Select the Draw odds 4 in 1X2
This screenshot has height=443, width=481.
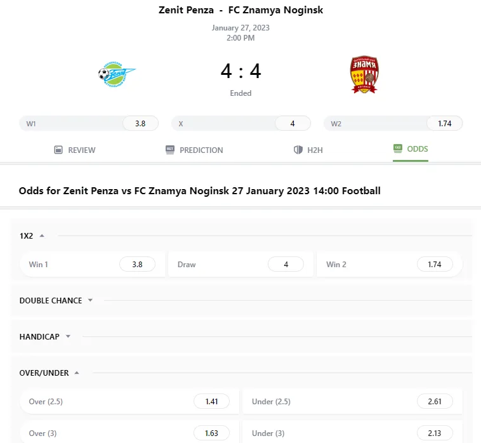(x=286, y=264)
